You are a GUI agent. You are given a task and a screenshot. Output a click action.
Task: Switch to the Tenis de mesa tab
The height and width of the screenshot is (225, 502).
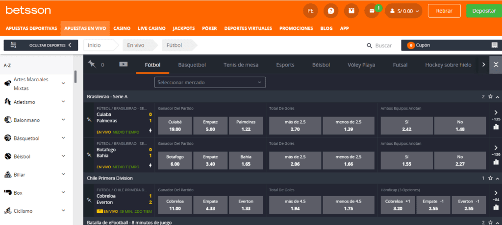click(241, 65)
